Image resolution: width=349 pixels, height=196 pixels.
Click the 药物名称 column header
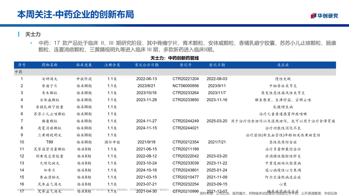tap(50, 65)
